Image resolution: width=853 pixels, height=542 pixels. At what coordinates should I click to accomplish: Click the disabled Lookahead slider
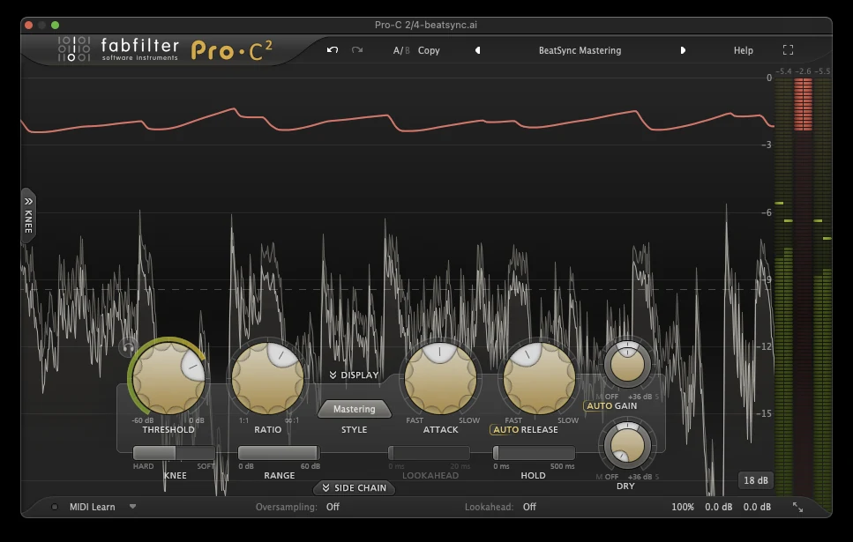430,453
